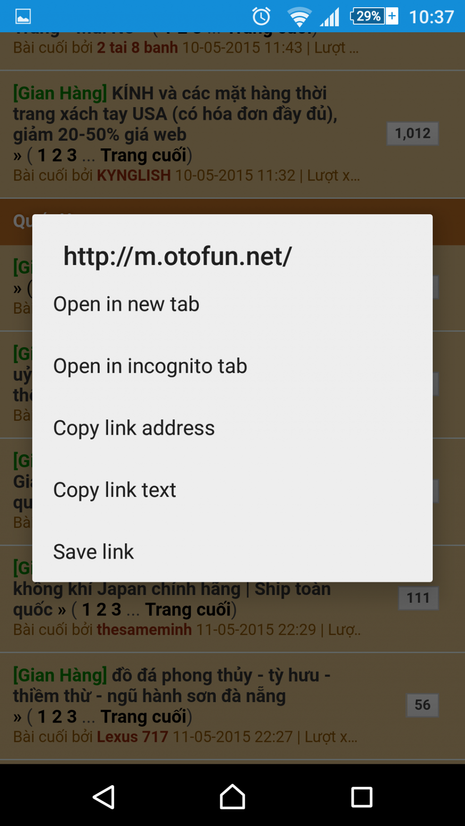The height and width of the screenshot is (826, 465).
Task: Tap the 1,012 reply count badge
Action: [x=412, y=133]
